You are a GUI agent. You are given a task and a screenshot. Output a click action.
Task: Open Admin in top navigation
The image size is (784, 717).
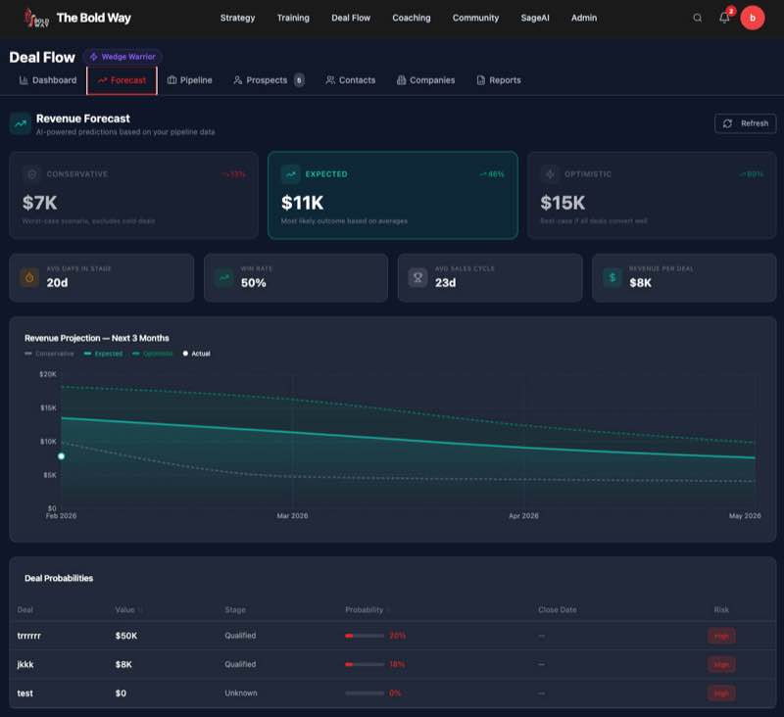tap(584, 18)
